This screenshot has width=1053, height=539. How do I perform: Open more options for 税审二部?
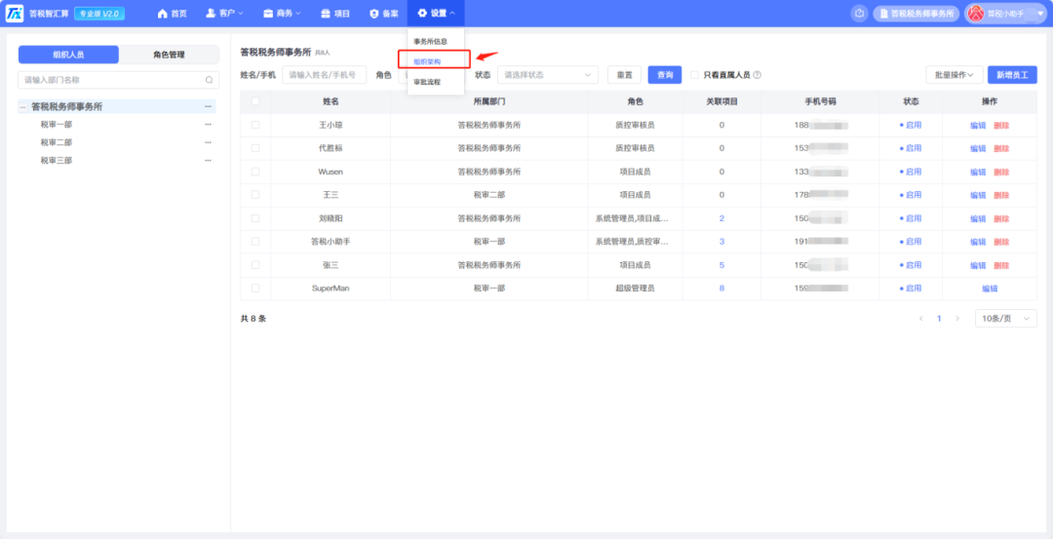tap(209, 142)
